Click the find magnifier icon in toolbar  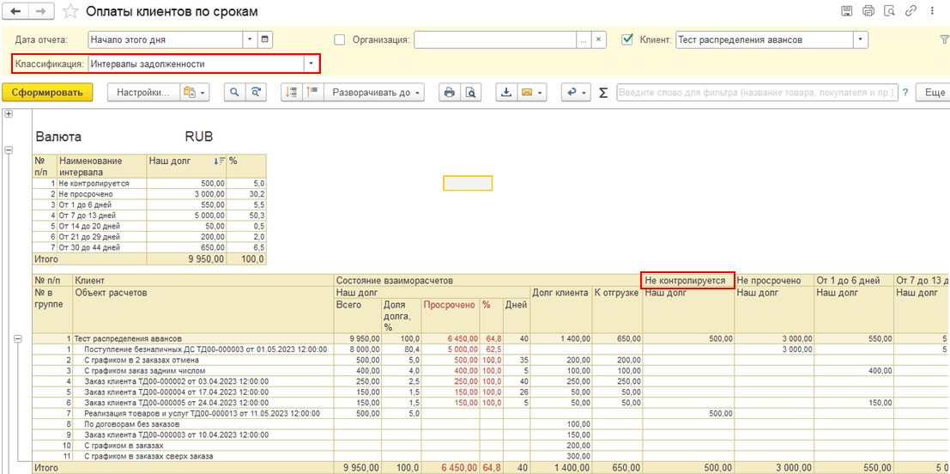pyautogui.click(x=233, y=93)
